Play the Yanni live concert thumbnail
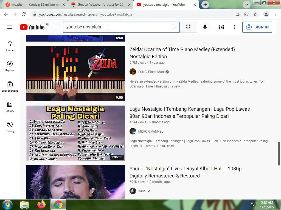Image resolution: width=281 pixels, height=210 pixels. click(x=76, y=182)
